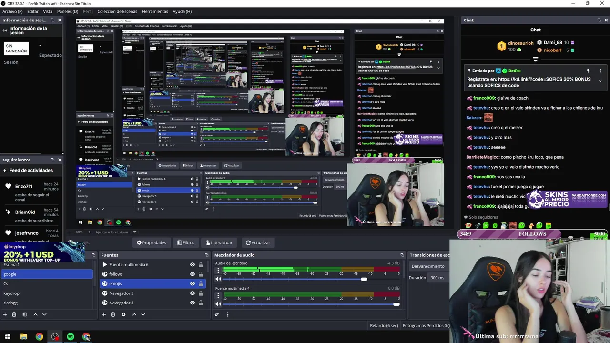Open advanced audio properties gears icon
Screen dimensions: 610x343
(217, 314)
